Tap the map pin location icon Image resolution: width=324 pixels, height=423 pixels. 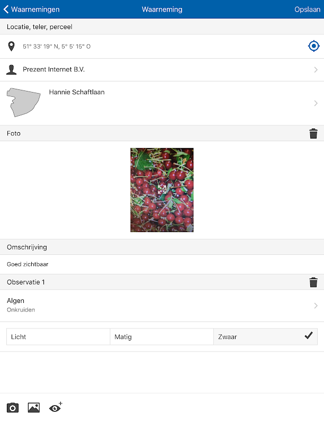(x=11, y=47)
